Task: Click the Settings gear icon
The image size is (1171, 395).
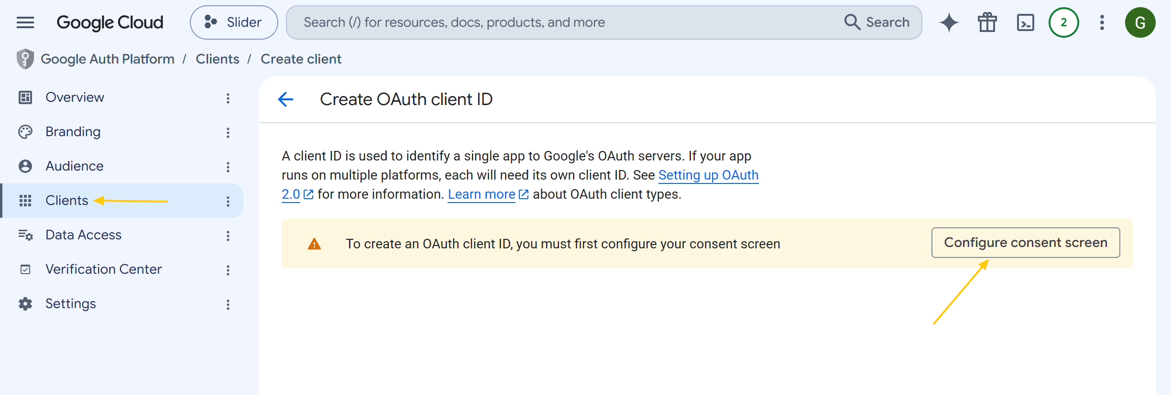Action: [25, 304]
